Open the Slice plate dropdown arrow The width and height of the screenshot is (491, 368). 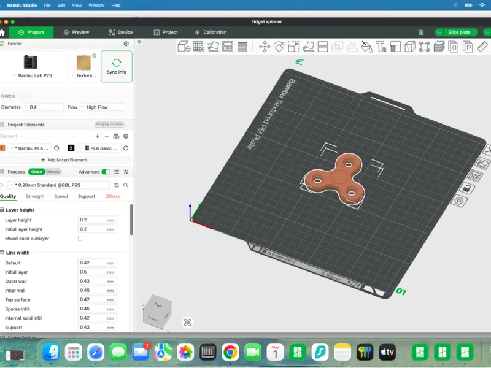click(x=439, y=33)
